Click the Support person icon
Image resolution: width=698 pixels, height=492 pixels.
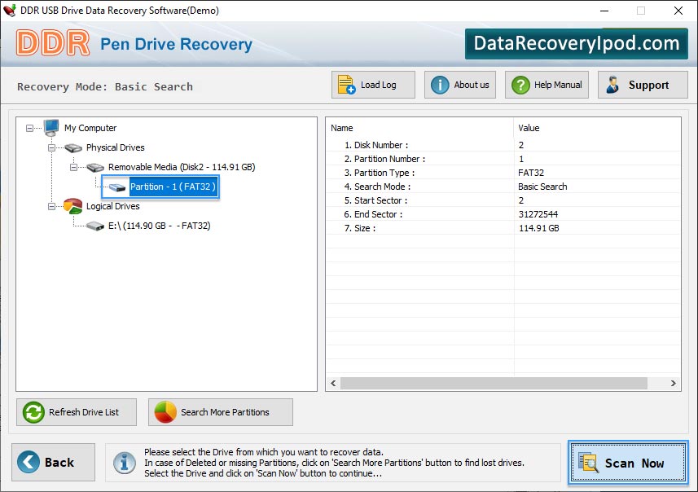[x=612, y=85]
